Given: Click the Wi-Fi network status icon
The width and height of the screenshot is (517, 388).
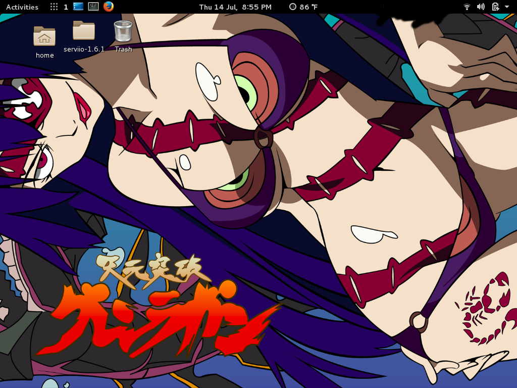Looking at the screenshot, I should click(467, 7).
